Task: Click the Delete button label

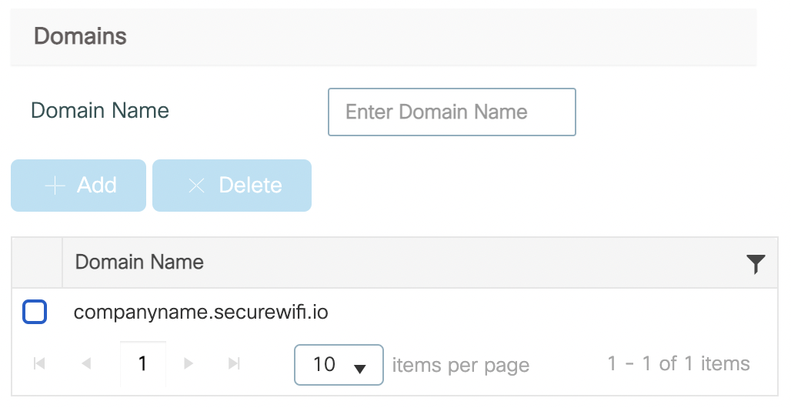Action: coord(250,186)
